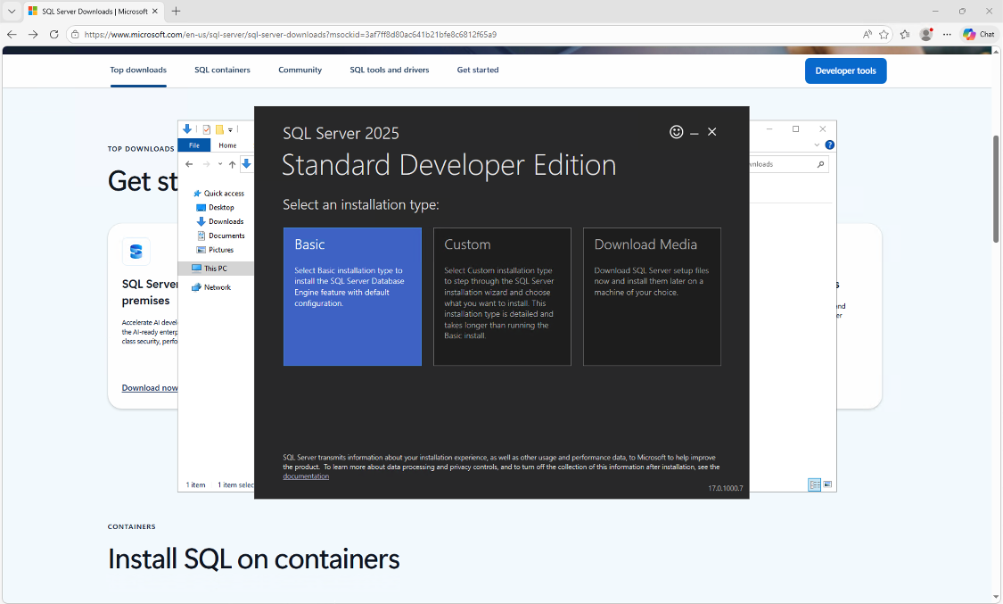Switch to the SQL containers tab
1003x604 pixels.
tap(222, 70)
